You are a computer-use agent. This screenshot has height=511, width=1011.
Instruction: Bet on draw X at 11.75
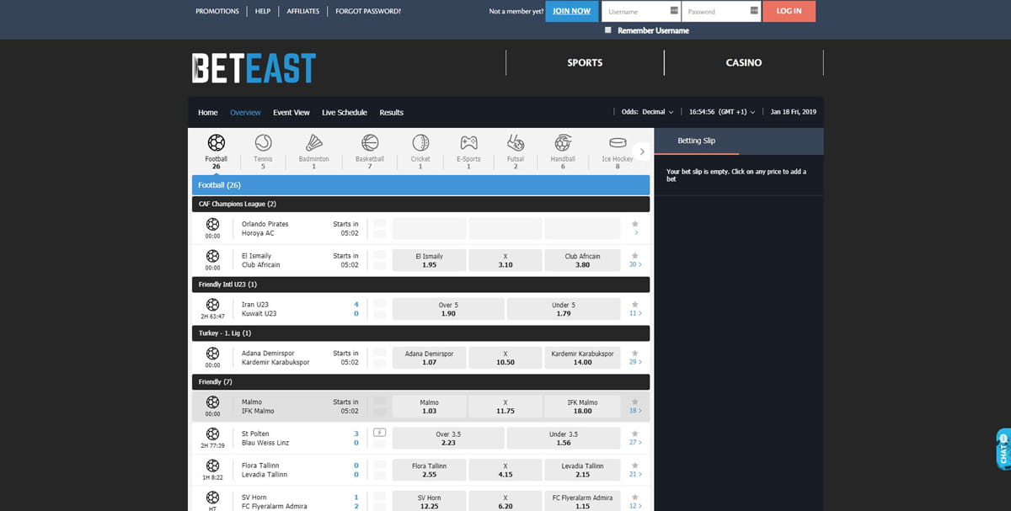point(505,407)
